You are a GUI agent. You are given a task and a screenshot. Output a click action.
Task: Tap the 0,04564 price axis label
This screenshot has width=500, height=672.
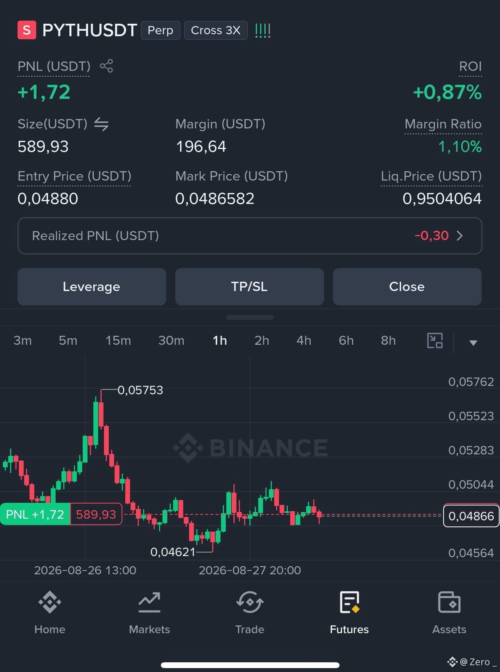tap(471, 553)
